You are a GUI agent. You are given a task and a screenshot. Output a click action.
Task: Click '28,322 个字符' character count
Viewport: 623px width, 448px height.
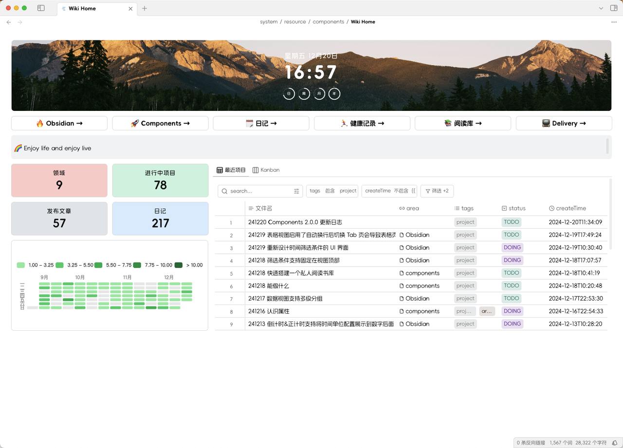[592, 443]
